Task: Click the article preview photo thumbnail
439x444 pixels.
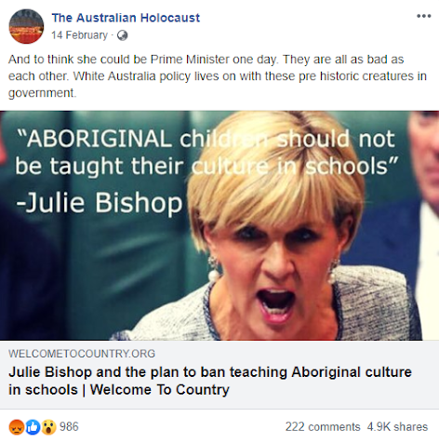Action: click(x=219, y=225)
